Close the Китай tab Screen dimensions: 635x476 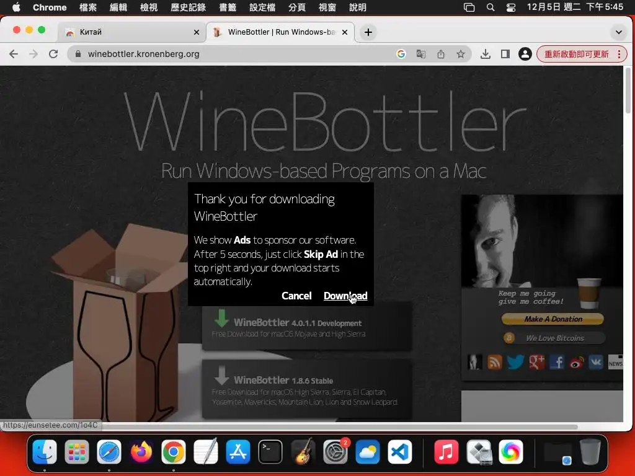pyautogui.click(x=197, y=32)
